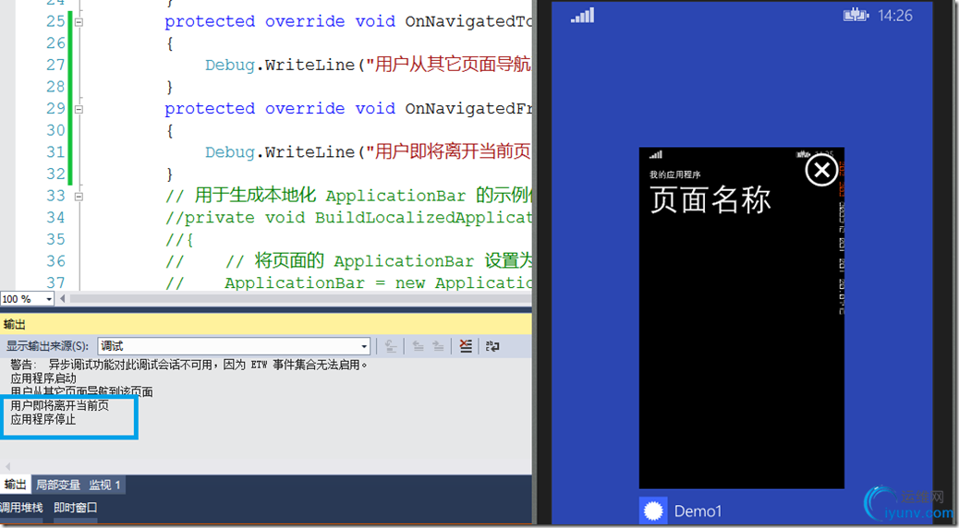The height and width of the screenshot is (528, 959).
Task: Open the 显示输出来源 combo box
Action: click(234, 346)
